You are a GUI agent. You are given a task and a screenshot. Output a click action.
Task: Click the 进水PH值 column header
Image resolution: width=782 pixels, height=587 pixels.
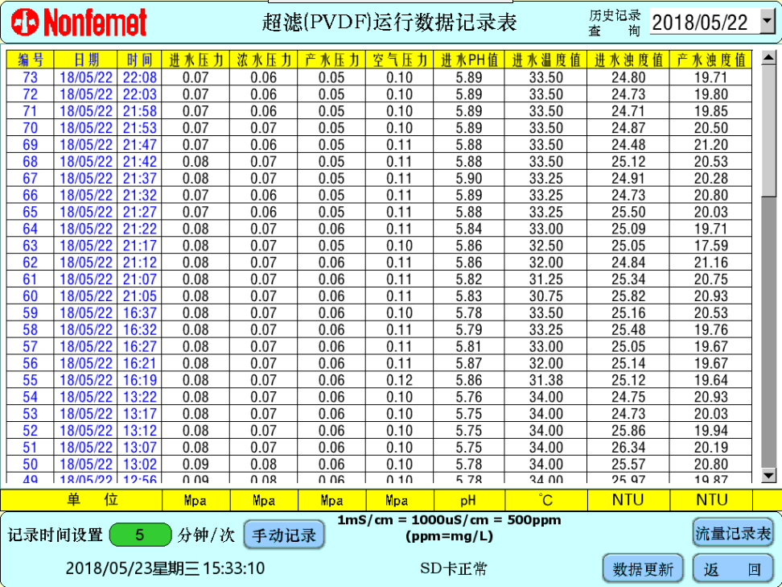(469, 60)
